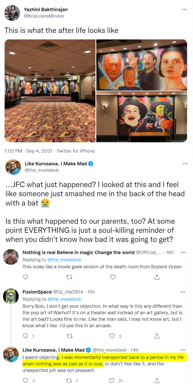Share FusionSpace's Warhol comment
This screenshot has height=388, width=193.
coord(157,336)
